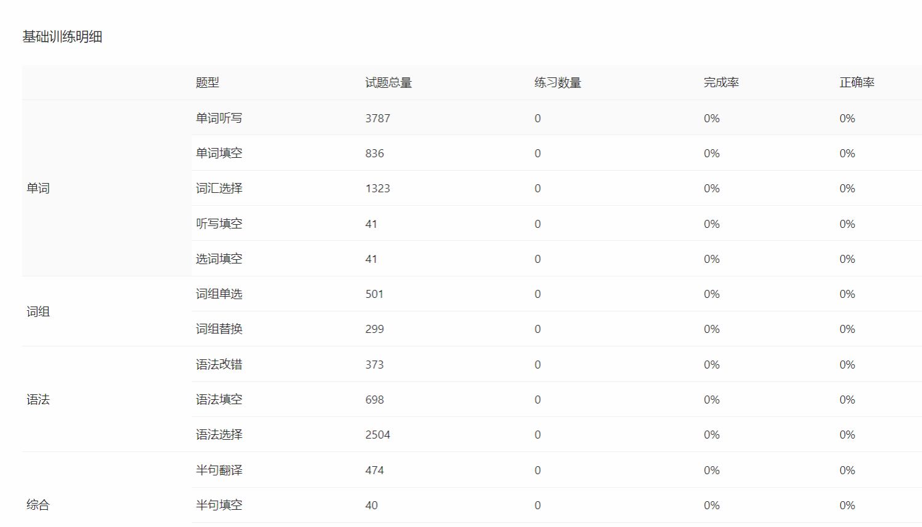Click the 基础训练明细 section title
922x527 pixels.
pos(62,37)
